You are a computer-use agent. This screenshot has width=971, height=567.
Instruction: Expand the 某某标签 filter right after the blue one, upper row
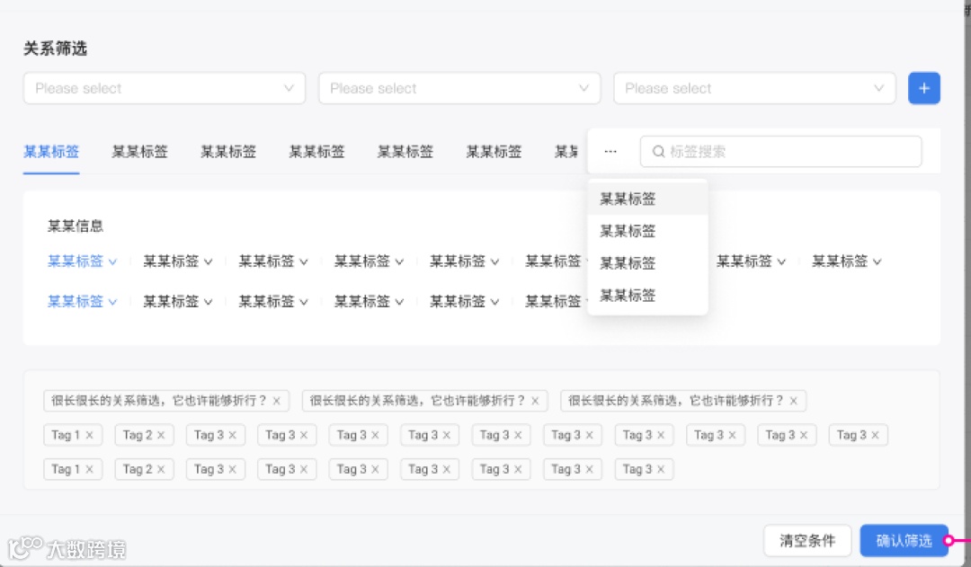(178, 261)
